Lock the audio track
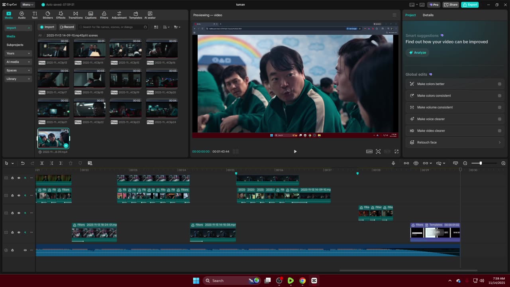 tap(12, 250)
